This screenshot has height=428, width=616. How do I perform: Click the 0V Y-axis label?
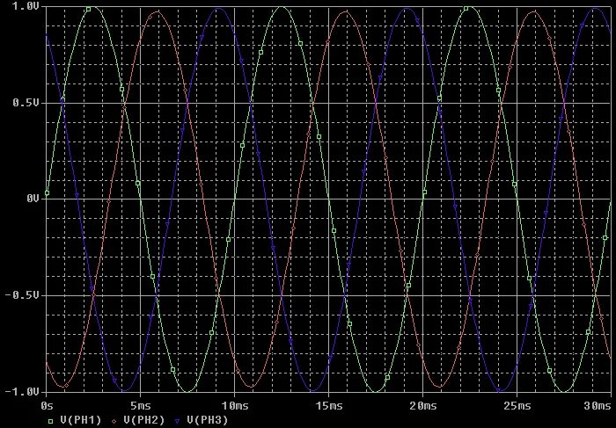coord(33,199)
